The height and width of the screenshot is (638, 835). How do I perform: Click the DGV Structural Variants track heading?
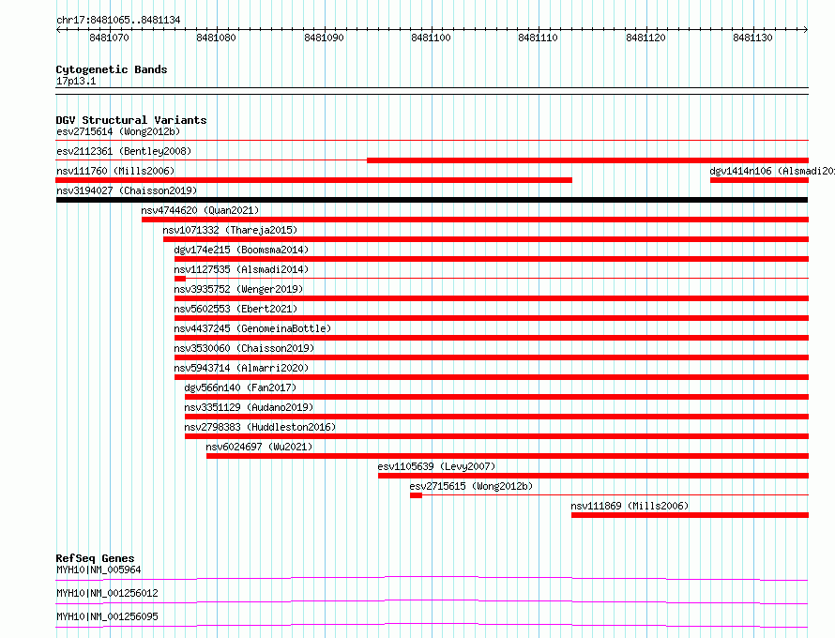click(131, 120)
